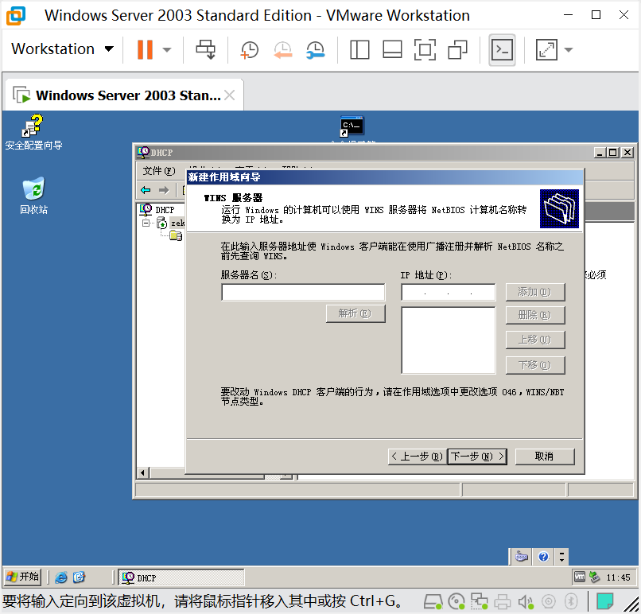641x614 pixels.
Task: Click the message log icon in status bar
Action: (604, 601)
